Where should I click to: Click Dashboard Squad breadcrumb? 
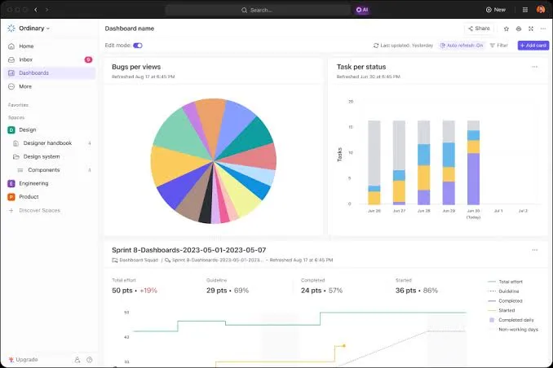click(x=135, y=260)
